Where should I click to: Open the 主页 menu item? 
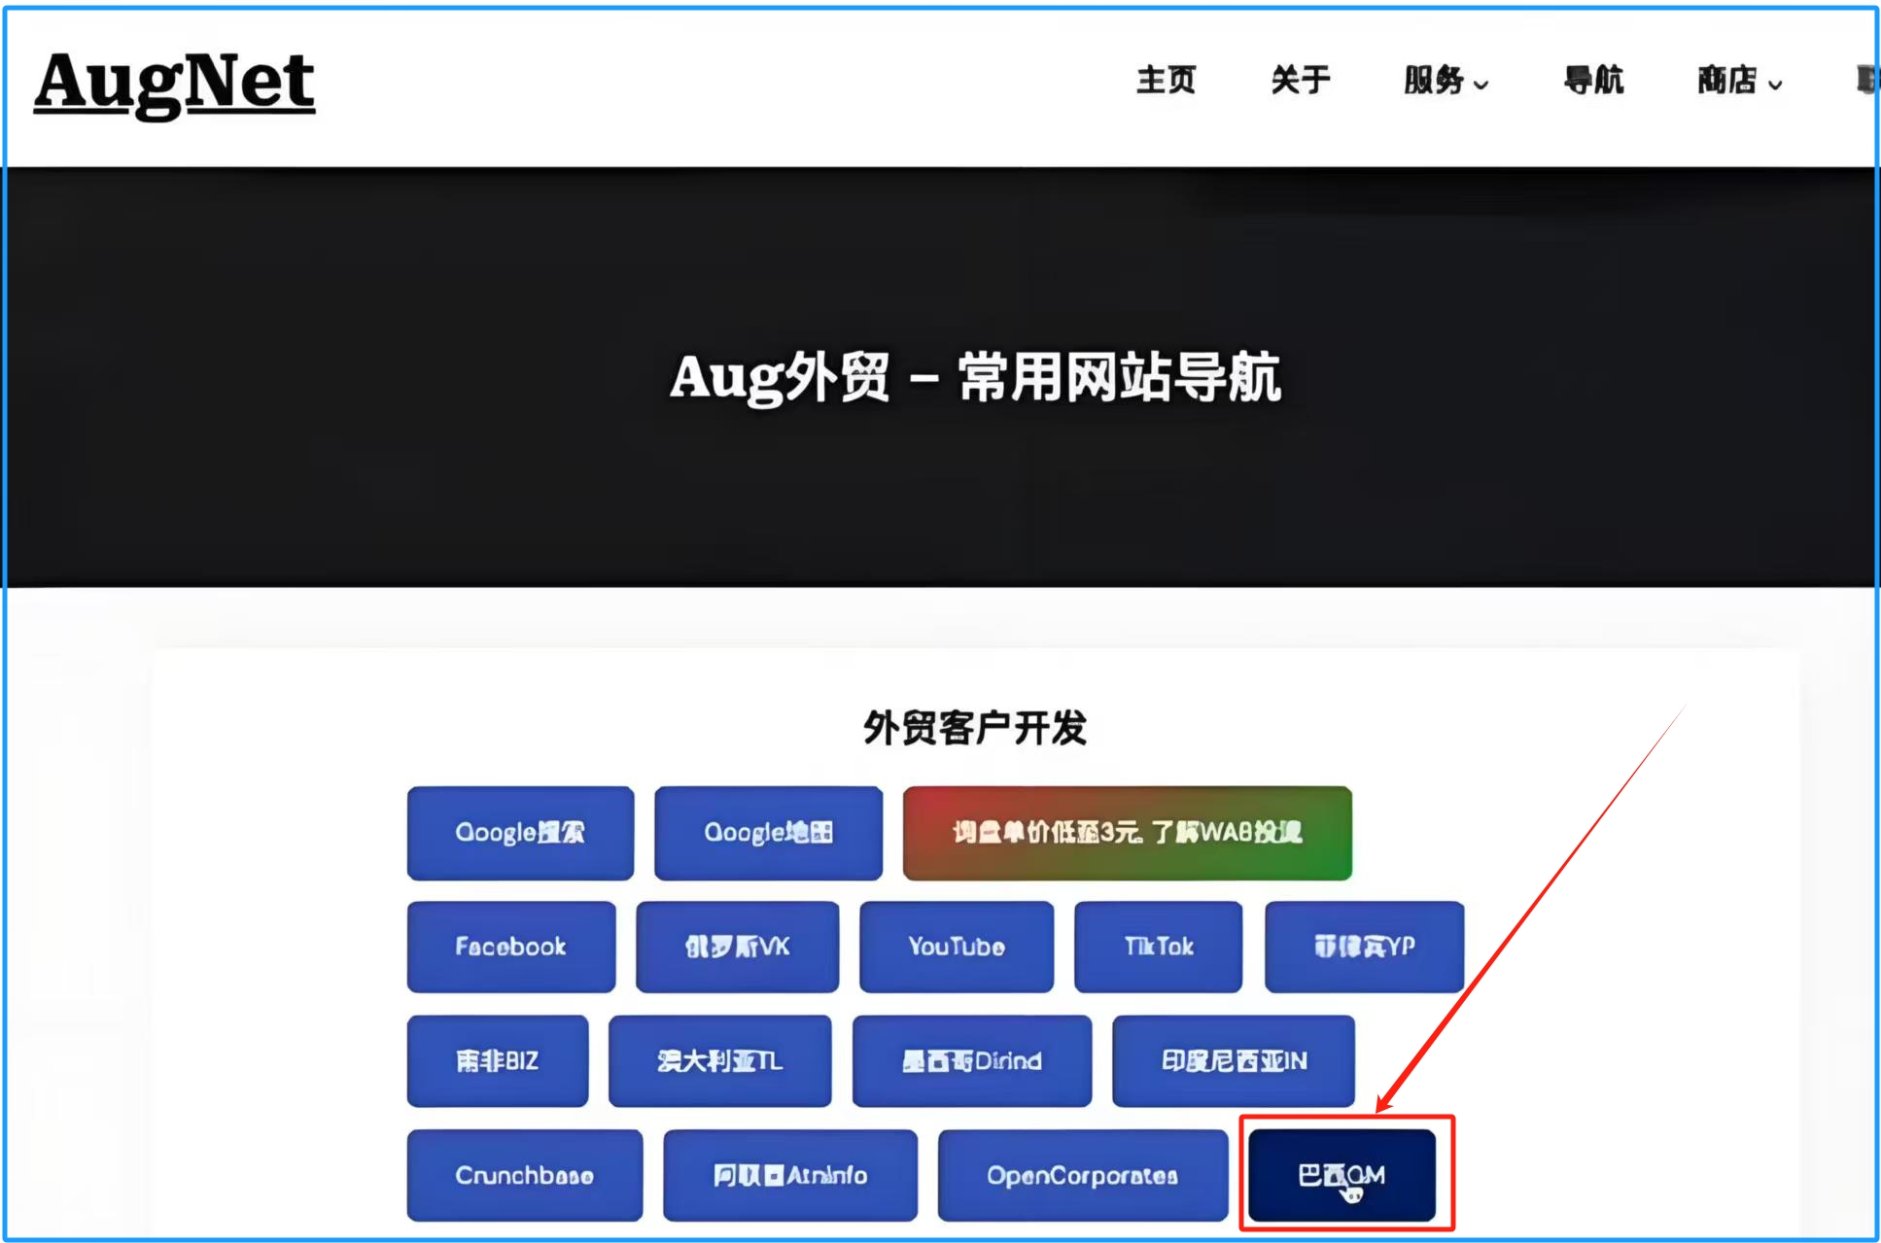pyautogui.click(x=1166, y=80)
